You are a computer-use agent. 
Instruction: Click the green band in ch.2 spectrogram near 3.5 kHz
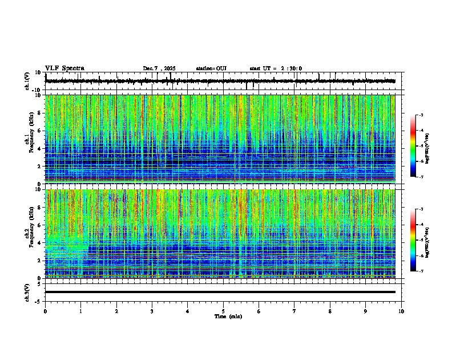[66, 247]
